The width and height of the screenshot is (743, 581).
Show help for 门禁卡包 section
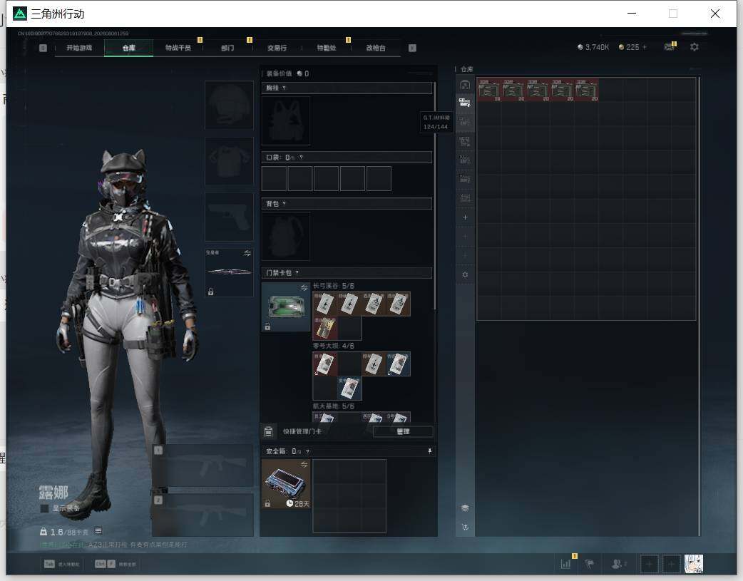click(297, 272)
